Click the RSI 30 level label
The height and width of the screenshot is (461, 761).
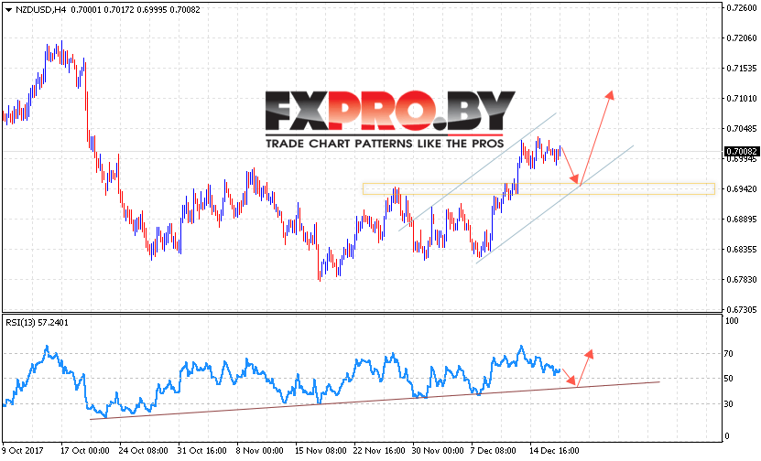pos(728,403)
